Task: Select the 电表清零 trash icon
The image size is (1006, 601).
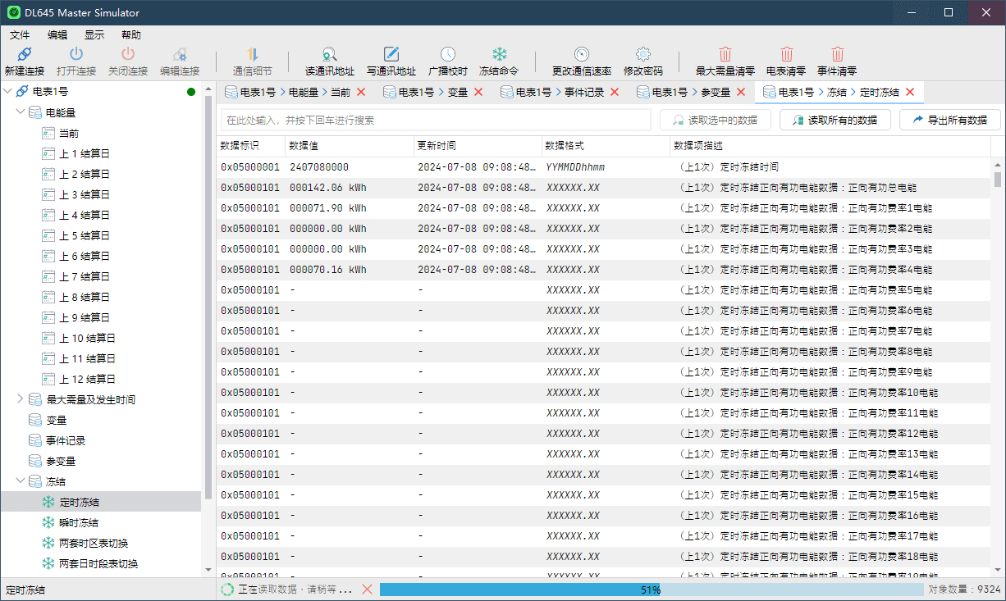Action: [x=786, y=54]
